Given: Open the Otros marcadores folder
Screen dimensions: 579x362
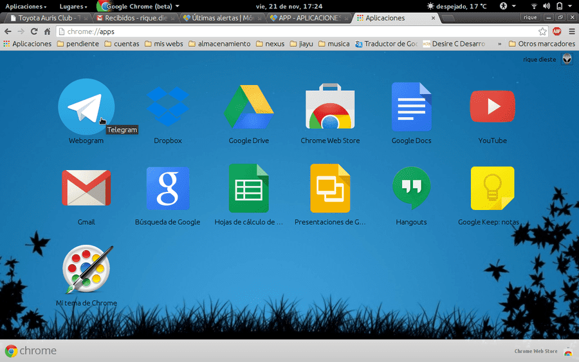Looking at the screenshot, I should point(542,44).
